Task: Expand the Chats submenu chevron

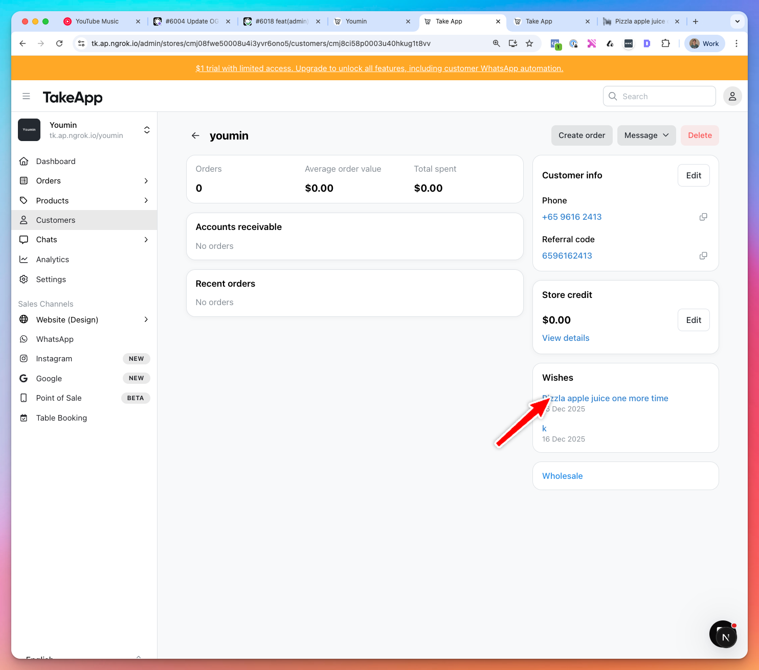Action: pos(146,240)
